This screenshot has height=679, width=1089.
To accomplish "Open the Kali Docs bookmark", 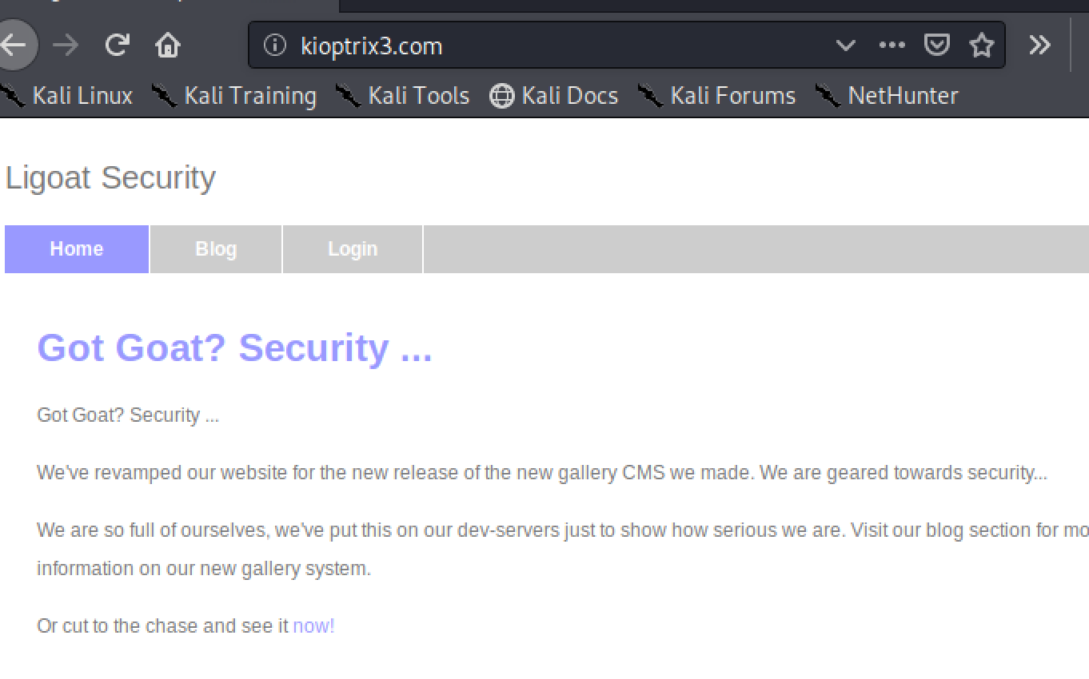I will [x=554, y=96].
